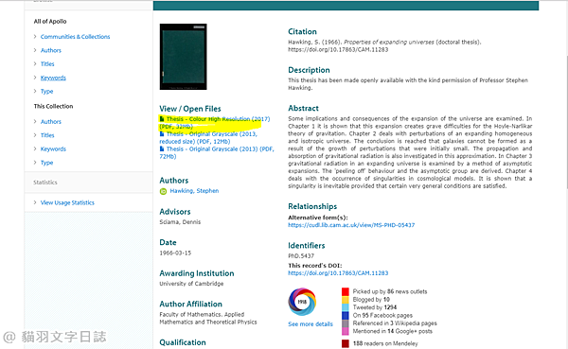568x349 pixels.
Task: Expand the Communities & Collections chevron
Action: click(35, 36)
